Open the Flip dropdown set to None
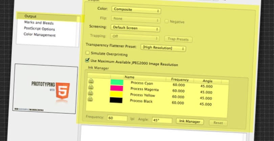Viewport: 274px width, 141px height. click(x=136, y=19)
